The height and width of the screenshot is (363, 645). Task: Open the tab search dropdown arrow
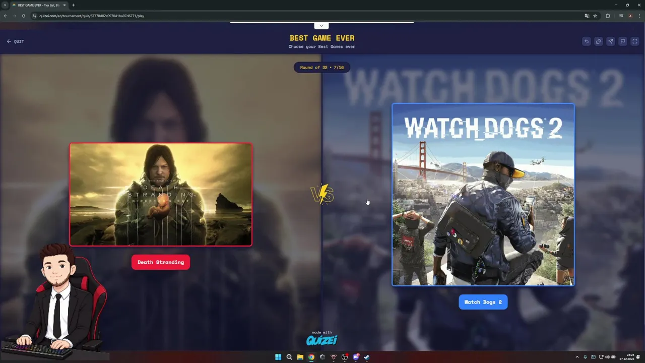5,5
